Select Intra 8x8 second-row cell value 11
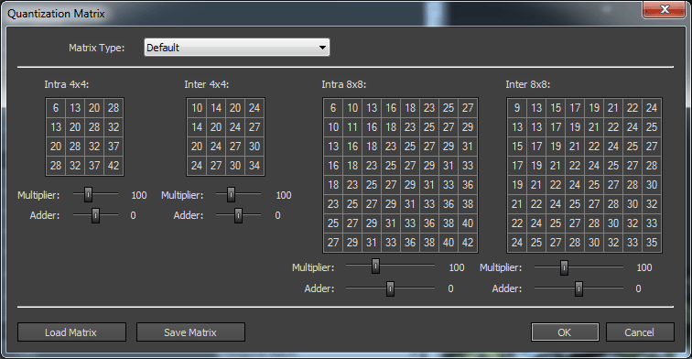This screenshot has width=692, height=359. (x=352, y=127)
